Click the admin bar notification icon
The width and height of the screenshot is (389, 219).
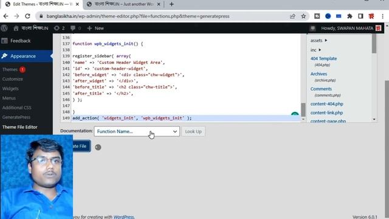312,28
